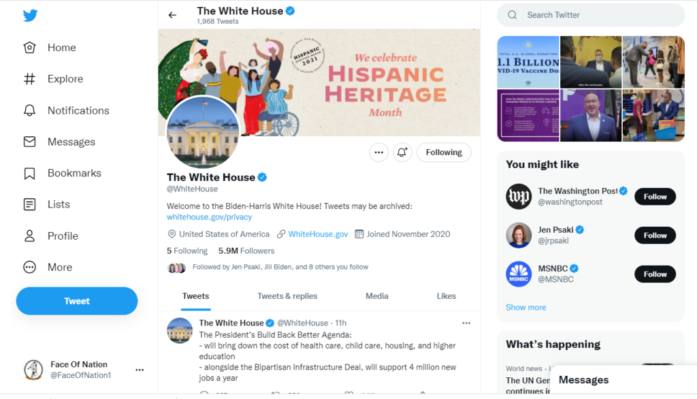Expand the More menu in sidebar
Image resolution: width=697 pixels, height=399 pixels.
48,267
